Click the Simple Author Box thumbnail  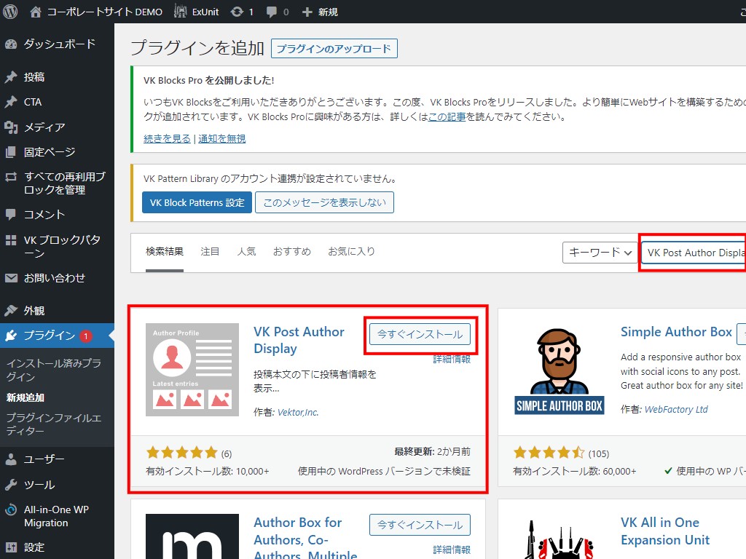pyautogui.click(x=559, y=370)
